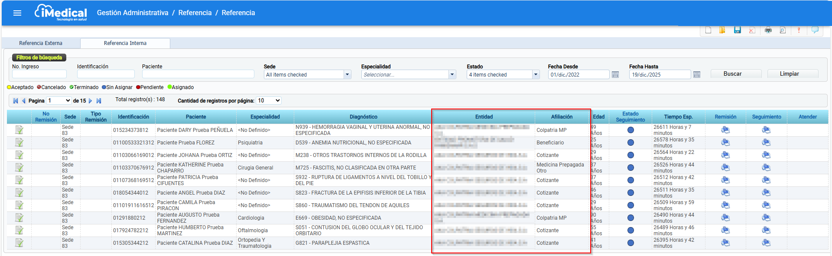This screenshot has height=256, width=832.
Task: Click the Buscar button
Action: pyautogui.click(x=732, y=74)
